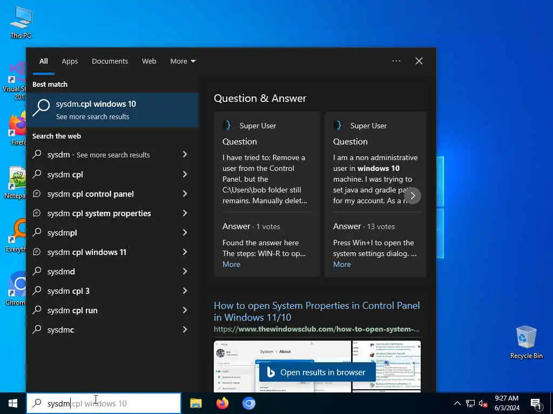Click 'Open results in browser' button
The width and height of the screenshot is (553, 414).
tap(317, 372)
